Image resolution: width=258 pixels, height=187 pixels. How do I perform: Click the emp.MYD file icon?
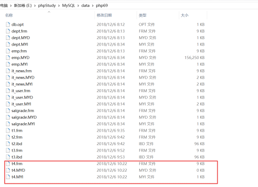(x=8, y=58)
